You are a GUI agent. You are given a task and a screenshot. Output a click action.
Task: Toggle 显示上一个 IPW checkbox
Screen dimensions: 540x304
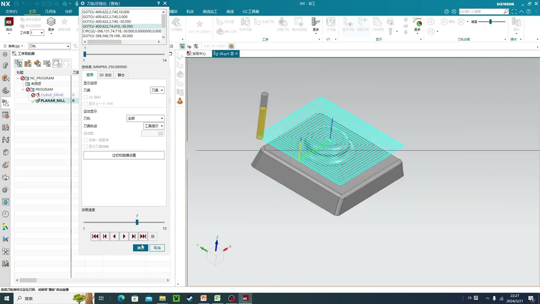coord(86,103)
